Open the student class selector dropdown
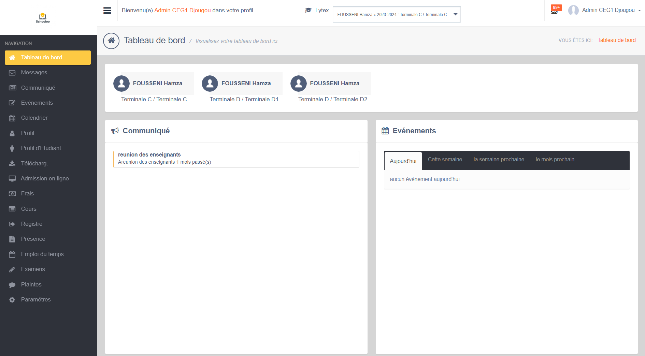 pos(397,14)
